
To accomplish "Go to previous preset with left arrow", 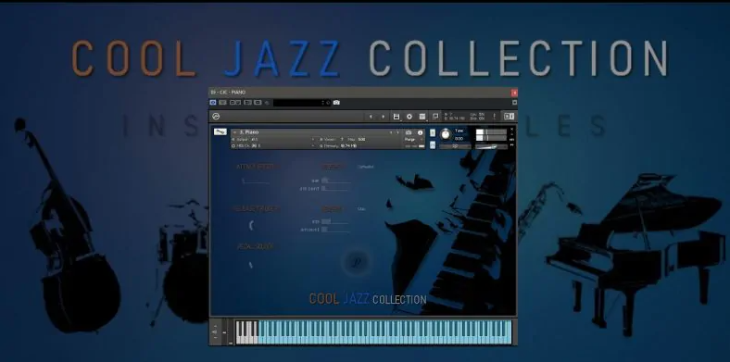I will coord(371,117).
